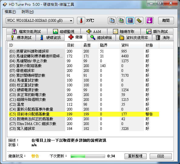Viewport: 180px width, 164px height.
Task: Click the threshold value 140
Action: 103,66
